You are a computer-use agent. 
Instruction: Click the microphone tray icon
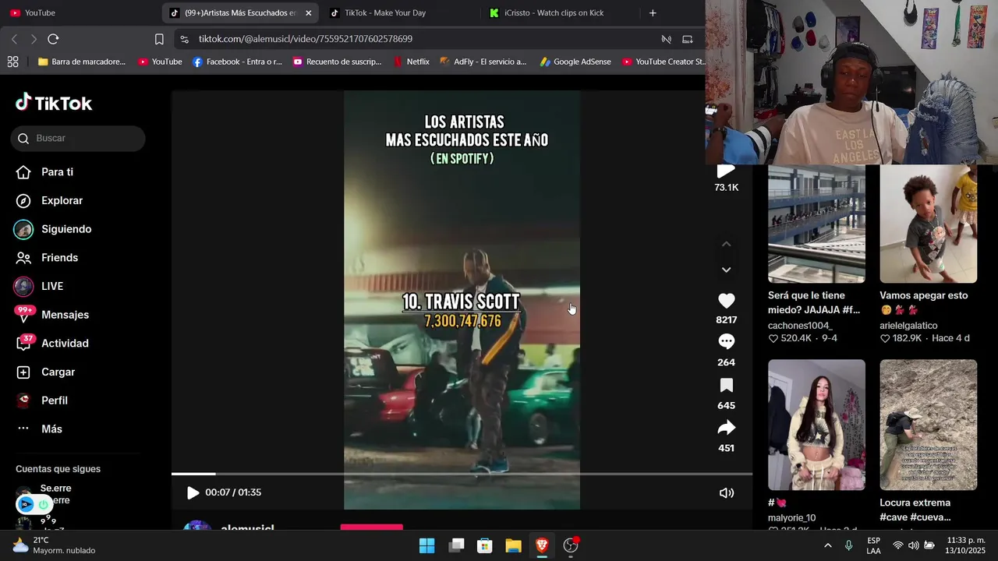coord(848,545)
